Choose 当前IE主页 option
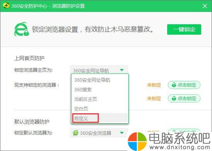The height and width of the screenshot is (151, 212). (x=100, y=99)
